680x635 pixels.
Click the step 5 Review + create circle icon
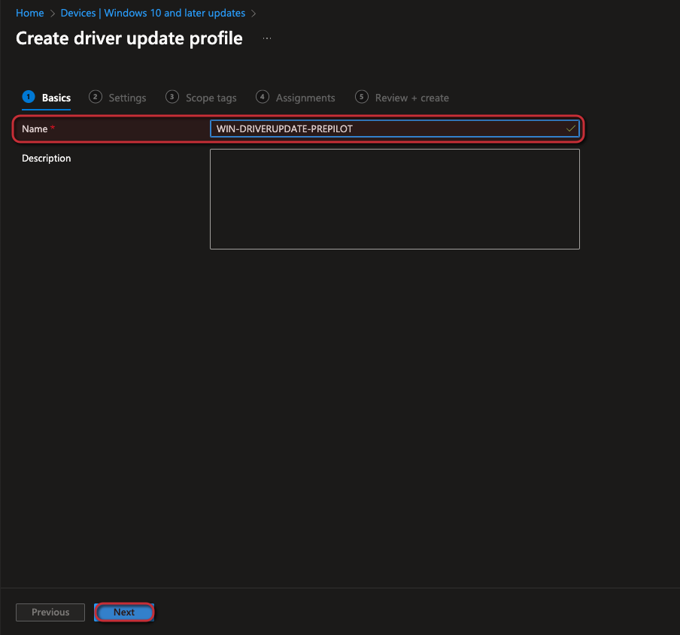tap(362, 97)
